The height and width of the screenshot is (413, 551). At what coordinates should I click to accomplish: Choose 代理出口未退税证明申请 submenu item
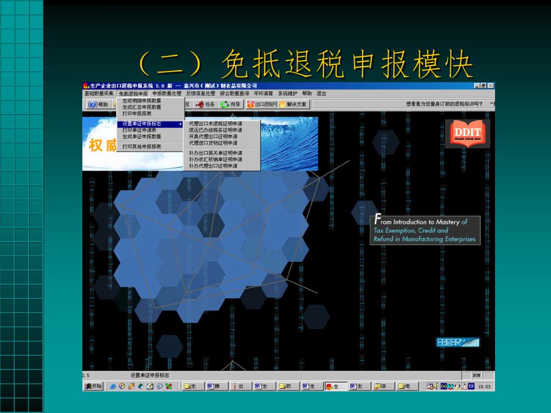pyautogui.click(x=222, y=124)
